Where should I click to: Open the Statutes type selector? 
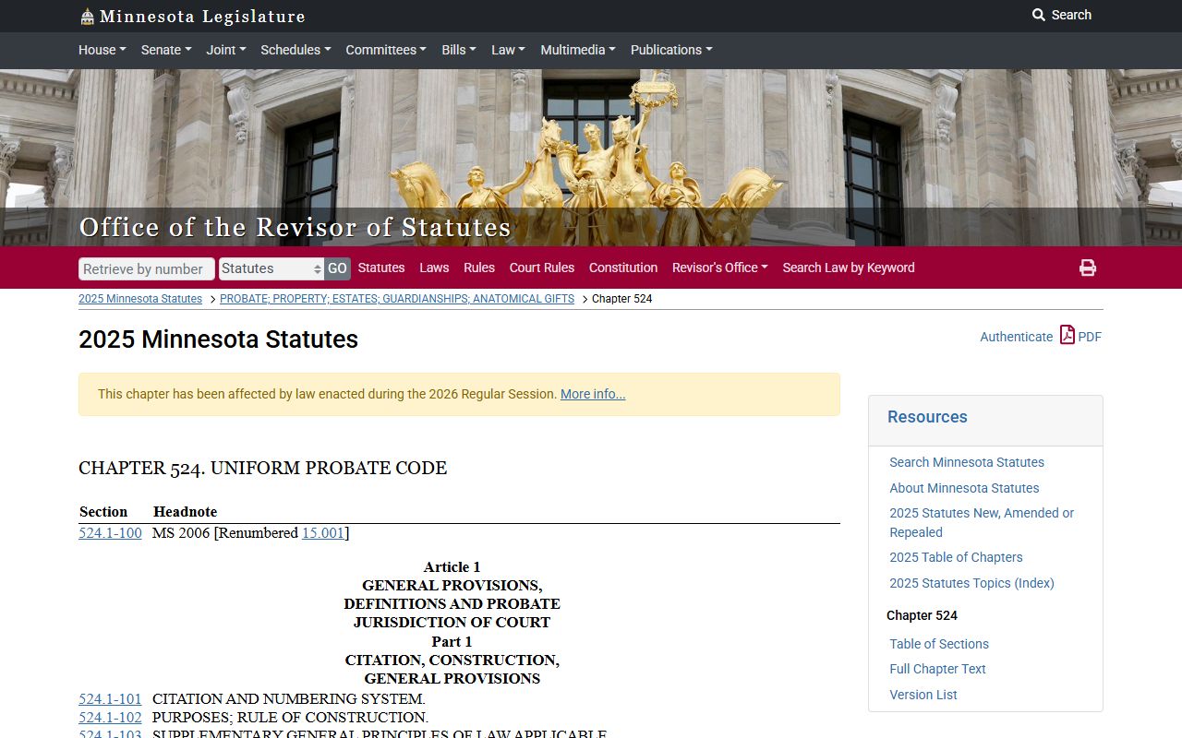(271, 268)
